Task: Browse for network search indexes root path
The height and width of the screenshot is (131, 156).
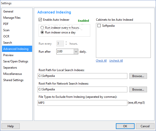Action: click(x=138, y=90)
